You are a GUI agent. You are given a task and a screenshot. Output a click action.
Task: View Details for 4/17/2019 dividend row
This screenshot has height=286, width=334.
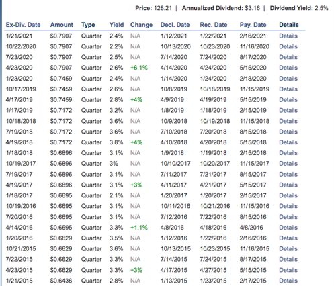(x=288, y=100)
